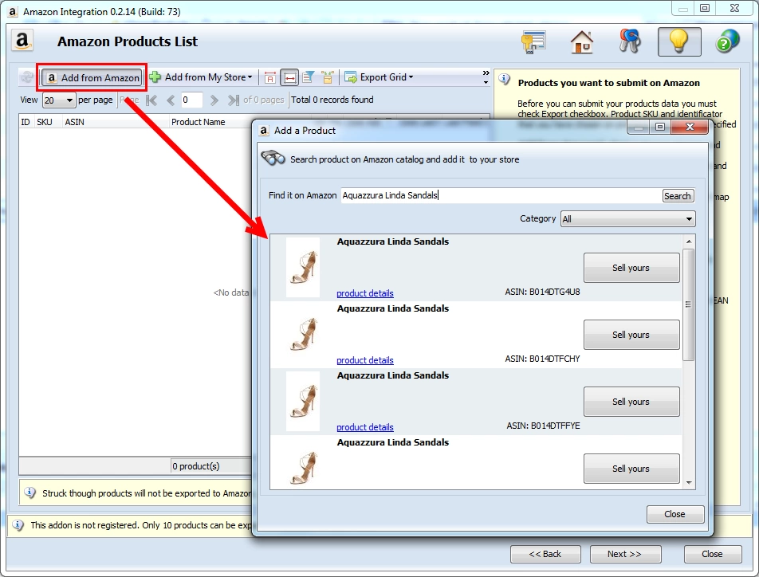
Task: Open the help globe icon
Action: click(x=727, y=41)
